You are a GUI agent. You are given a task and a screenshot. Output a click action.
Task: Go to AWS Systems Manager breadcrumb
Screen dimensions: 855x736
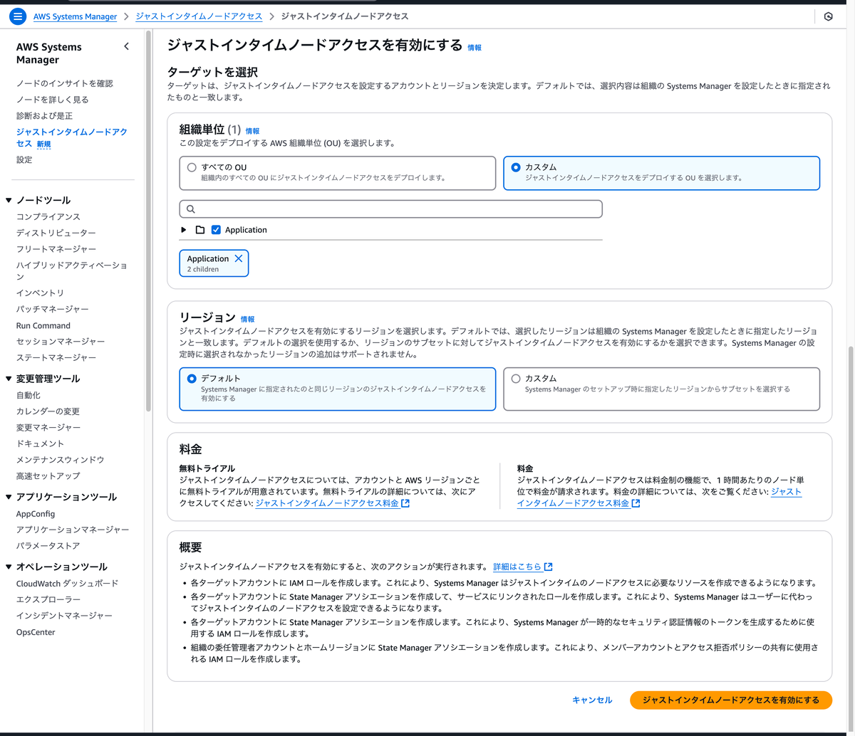pos(75,16)
